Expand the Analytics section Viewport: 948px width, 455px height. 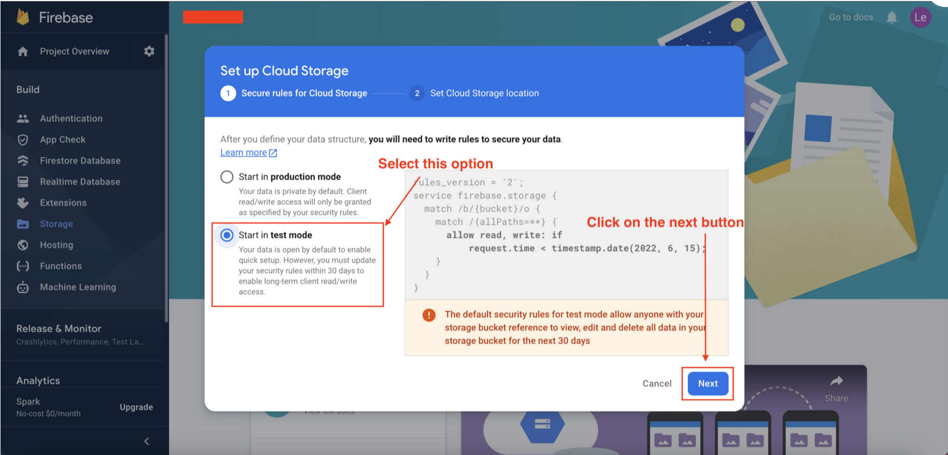click(38, 381)
